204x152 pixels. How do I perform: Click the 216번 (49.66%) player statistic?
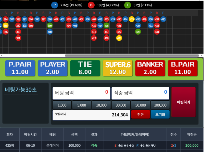(x=71, y=5)
